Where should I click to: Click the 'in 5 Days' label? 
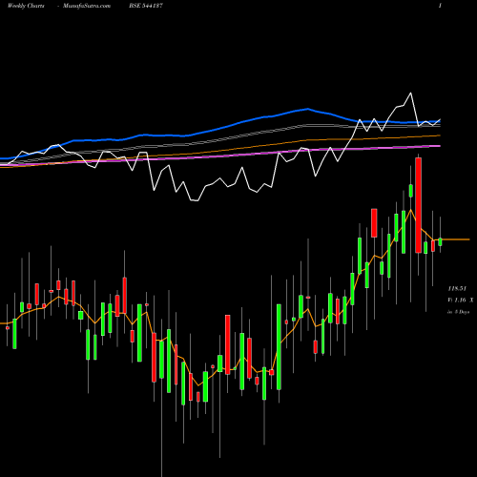click(459, 312)
